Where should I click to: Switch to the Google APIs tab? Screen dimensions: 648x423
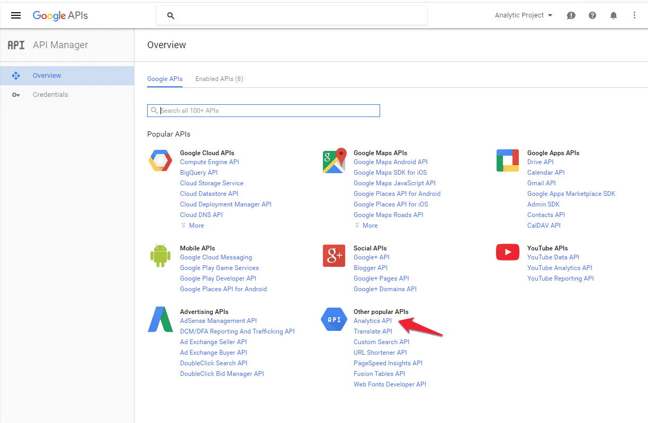coord(165,79)
